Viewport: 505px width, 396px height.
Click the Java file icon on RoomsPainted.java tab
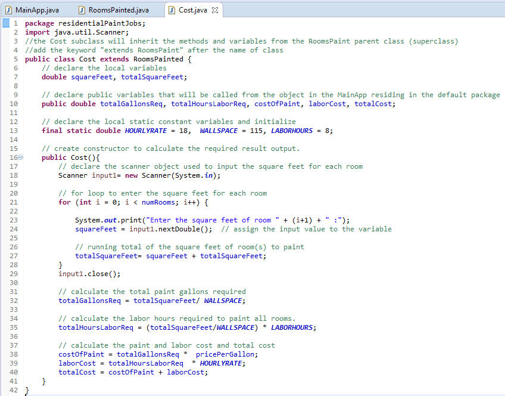pyautogui.click(x=82, y=10)
